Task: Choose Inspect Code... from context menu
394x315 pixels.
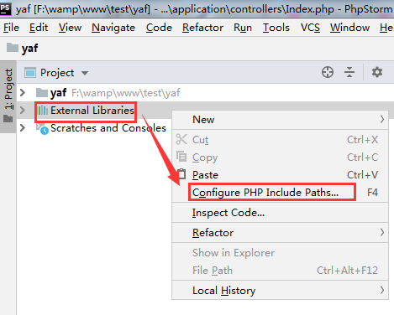Action: tap(280, 213)
